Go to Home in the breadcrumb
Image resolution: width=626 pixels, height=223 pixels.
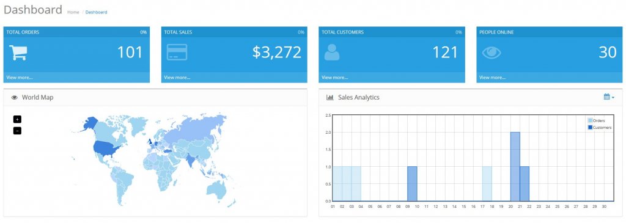click(73, 12)
